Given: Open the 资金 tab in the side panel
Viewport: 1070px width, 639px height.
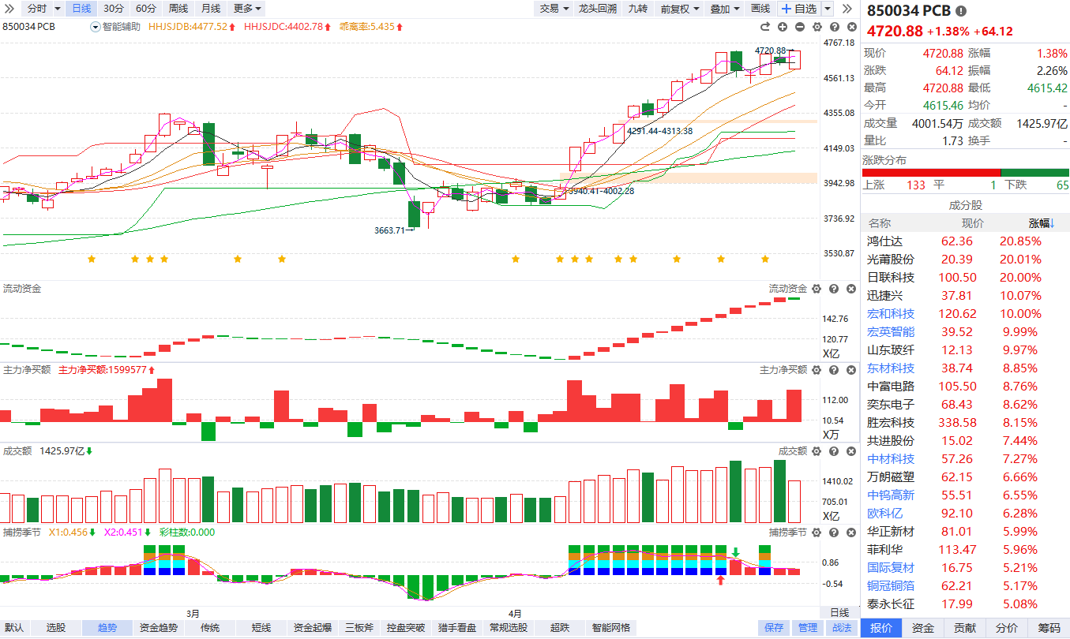Looking at the screenshot, I should (x=923, y=628).
